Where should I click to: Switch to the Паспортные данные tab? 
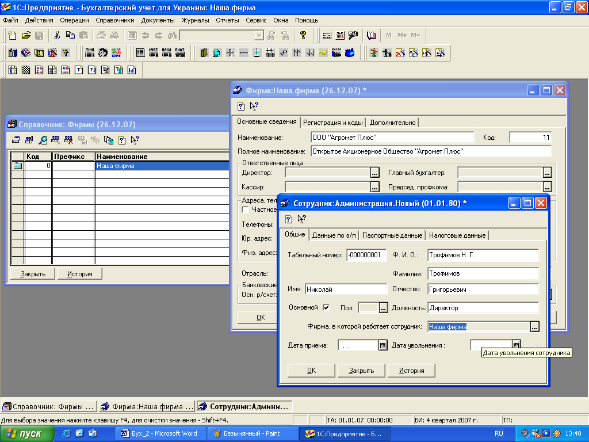pyautogui.click(x=392, y=235)
